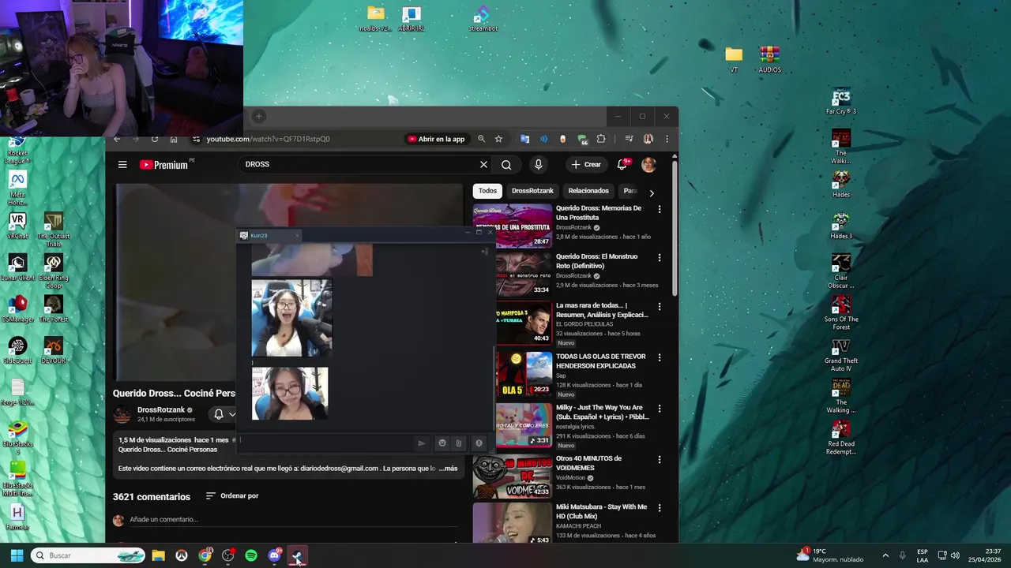
Task: Click the YouTube page vertical scrollbar
Action: tap(675, 229)
